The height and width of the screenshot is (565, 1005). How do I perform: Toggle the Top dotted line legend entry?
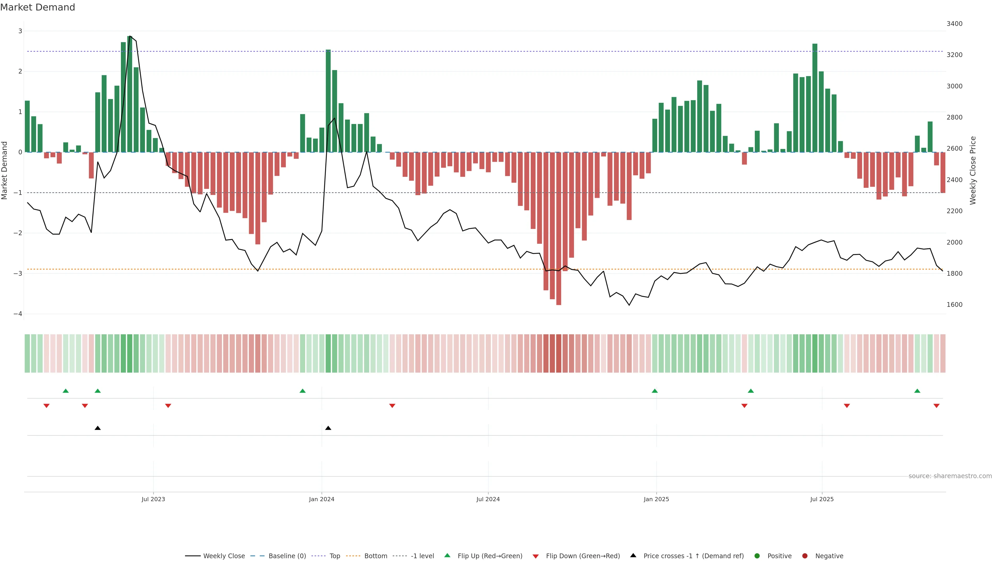(x=334, y=556)
